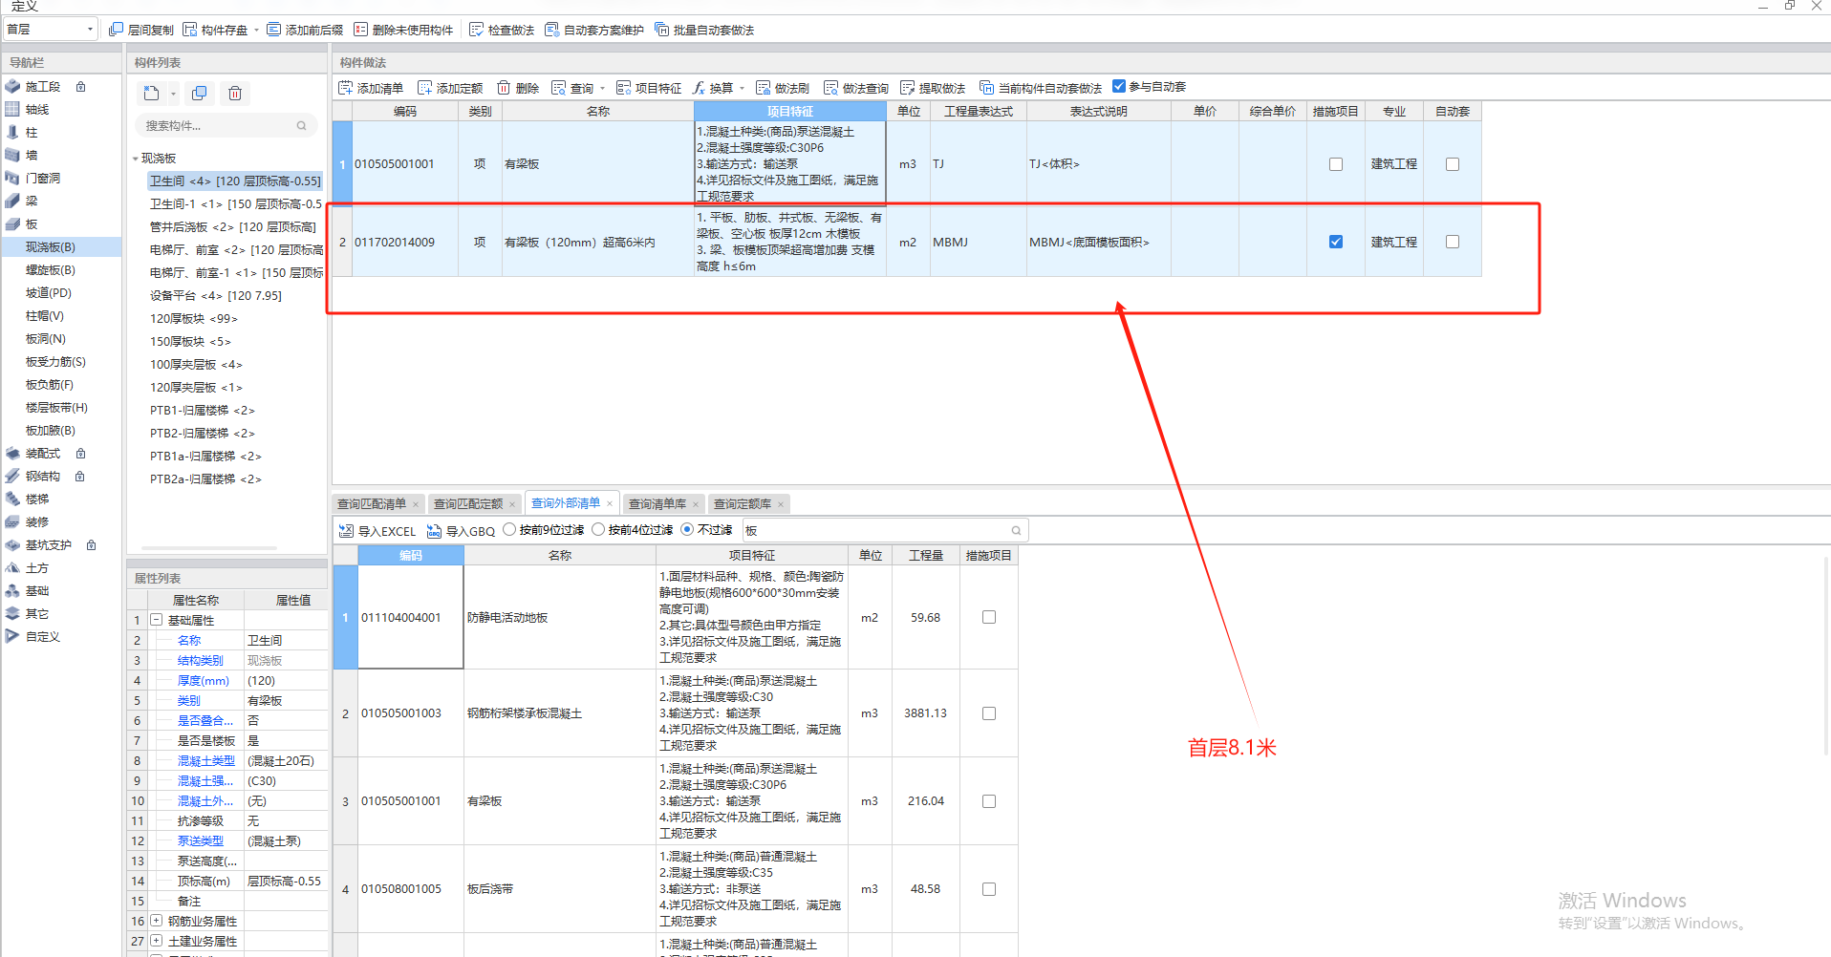The width and height of the screenshot is (1831, 957).
Task: Select 按前9位过滤 radio button
Action: [509, 529]
